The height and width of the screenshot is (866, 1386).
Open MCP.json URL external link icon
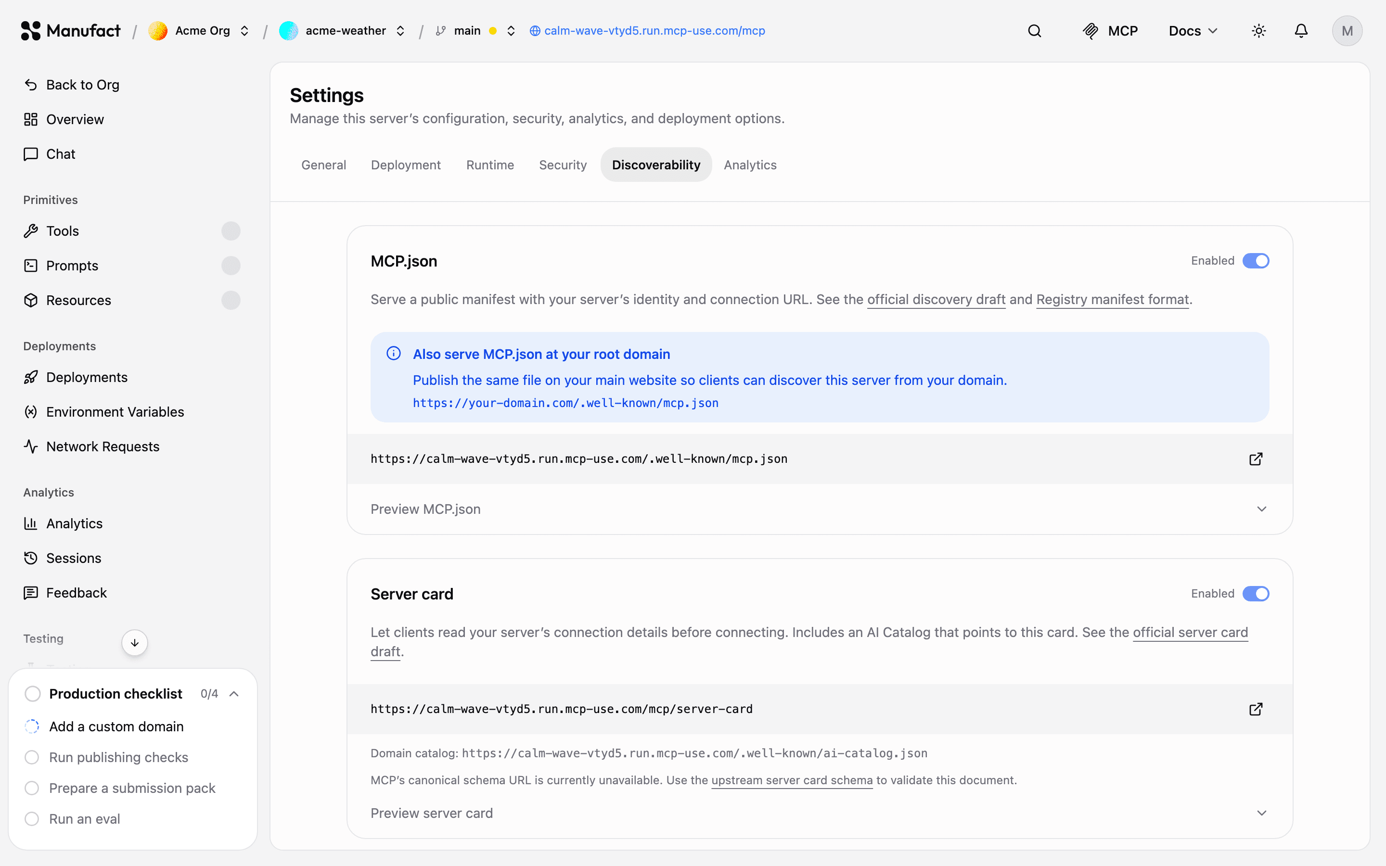(1256, 459)
